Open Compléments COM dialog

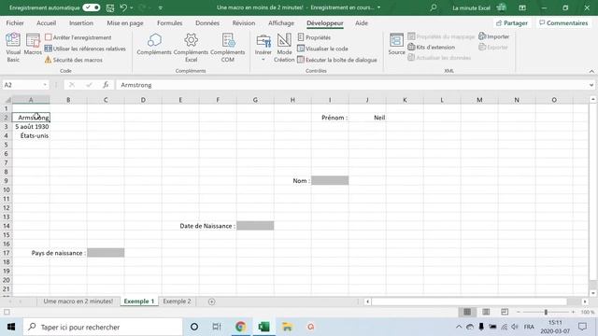pos(228,48)
